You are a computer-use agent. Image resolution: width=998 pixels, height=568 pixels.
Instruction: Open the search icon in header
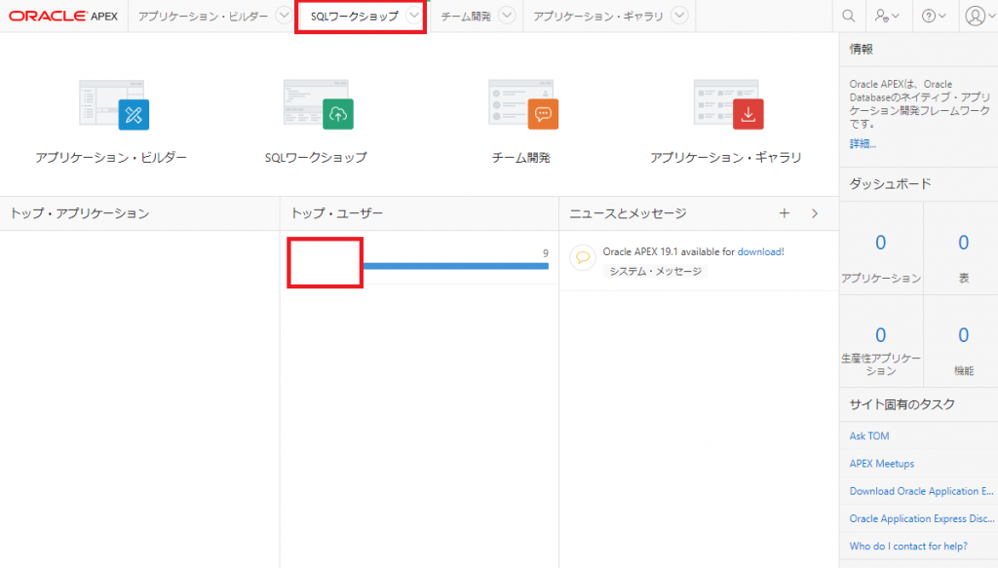[849, 16]
